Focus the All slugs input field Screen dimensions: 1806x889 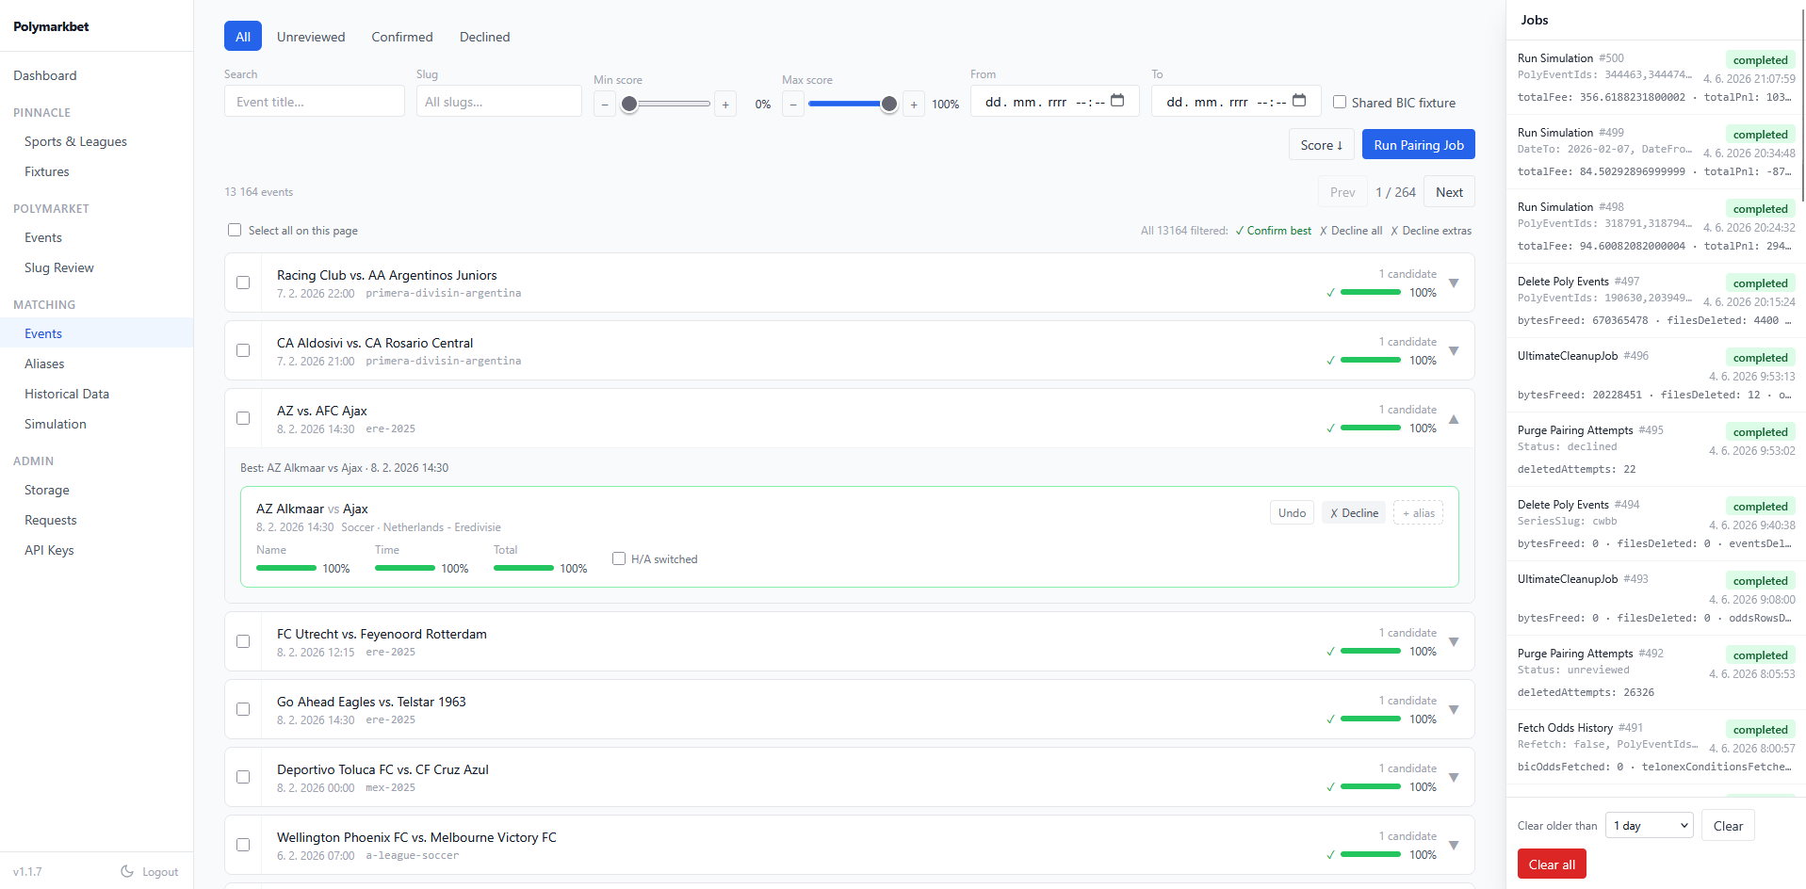click(499, 101)
